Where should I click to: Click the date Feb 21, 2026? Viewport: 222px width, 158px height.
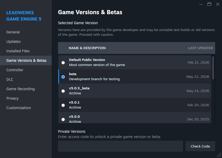pos(198,62)
